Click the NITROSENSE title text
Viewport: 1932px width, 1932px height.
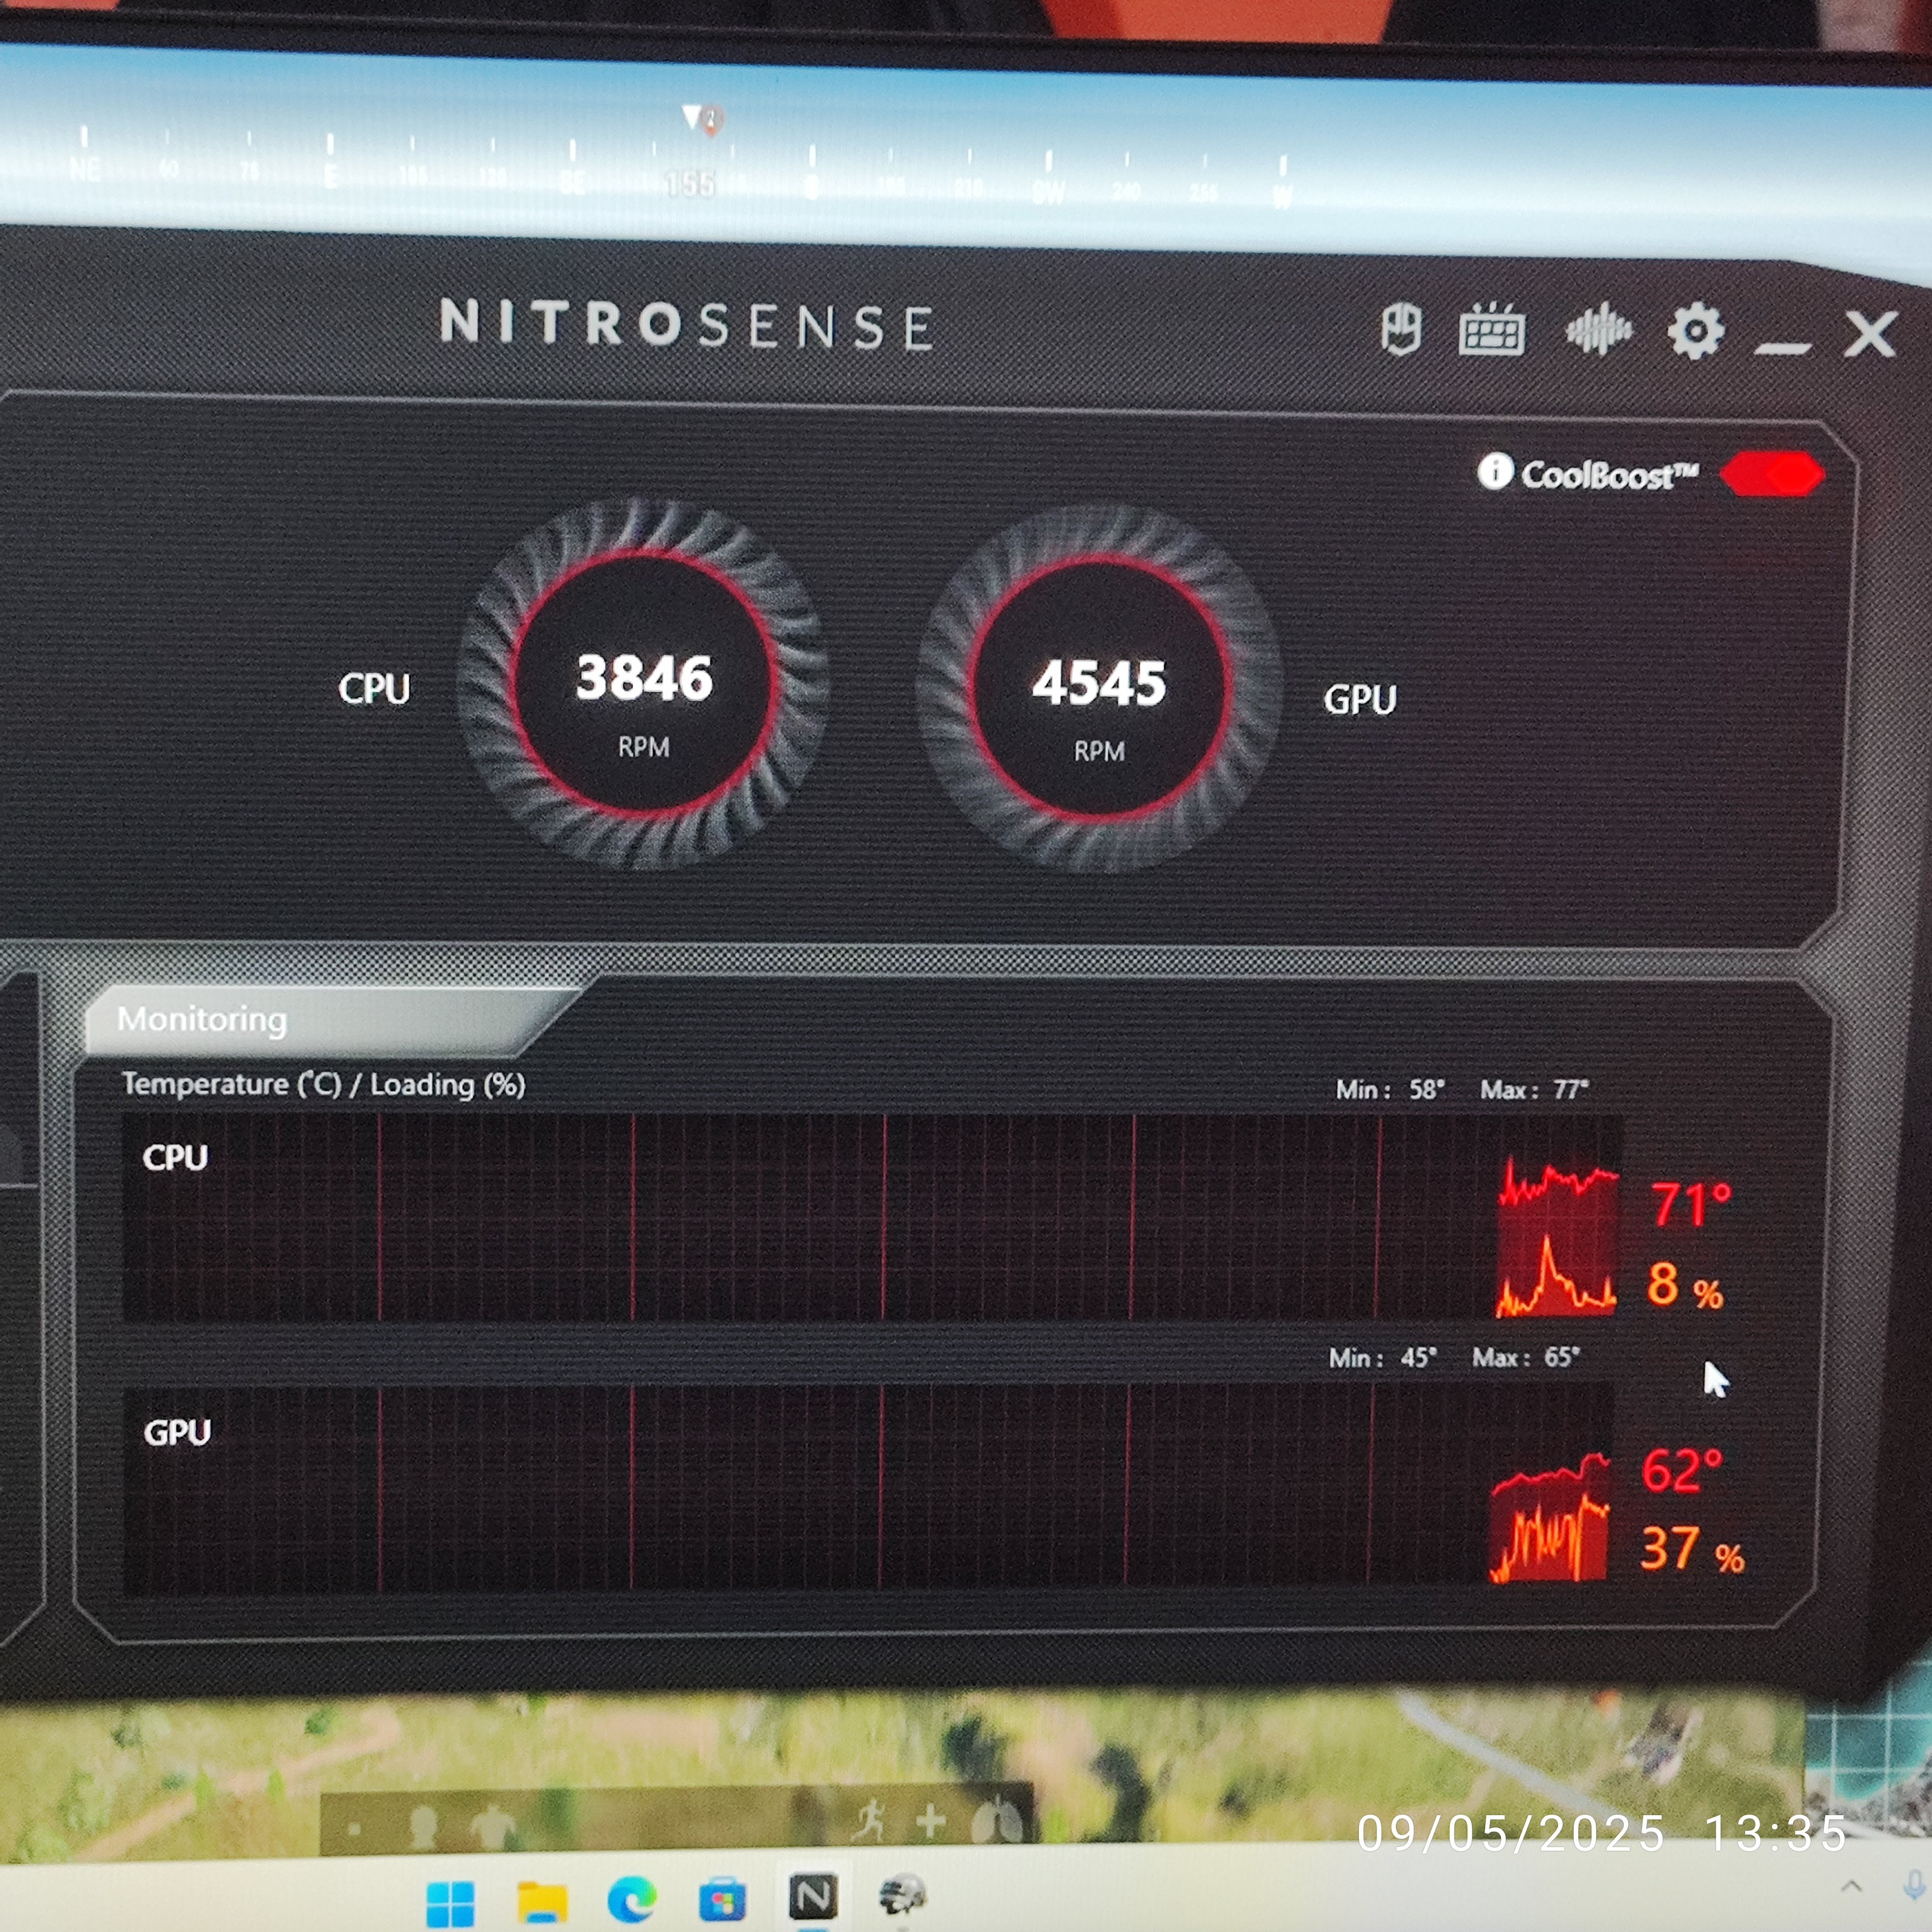tap(687, 324)
